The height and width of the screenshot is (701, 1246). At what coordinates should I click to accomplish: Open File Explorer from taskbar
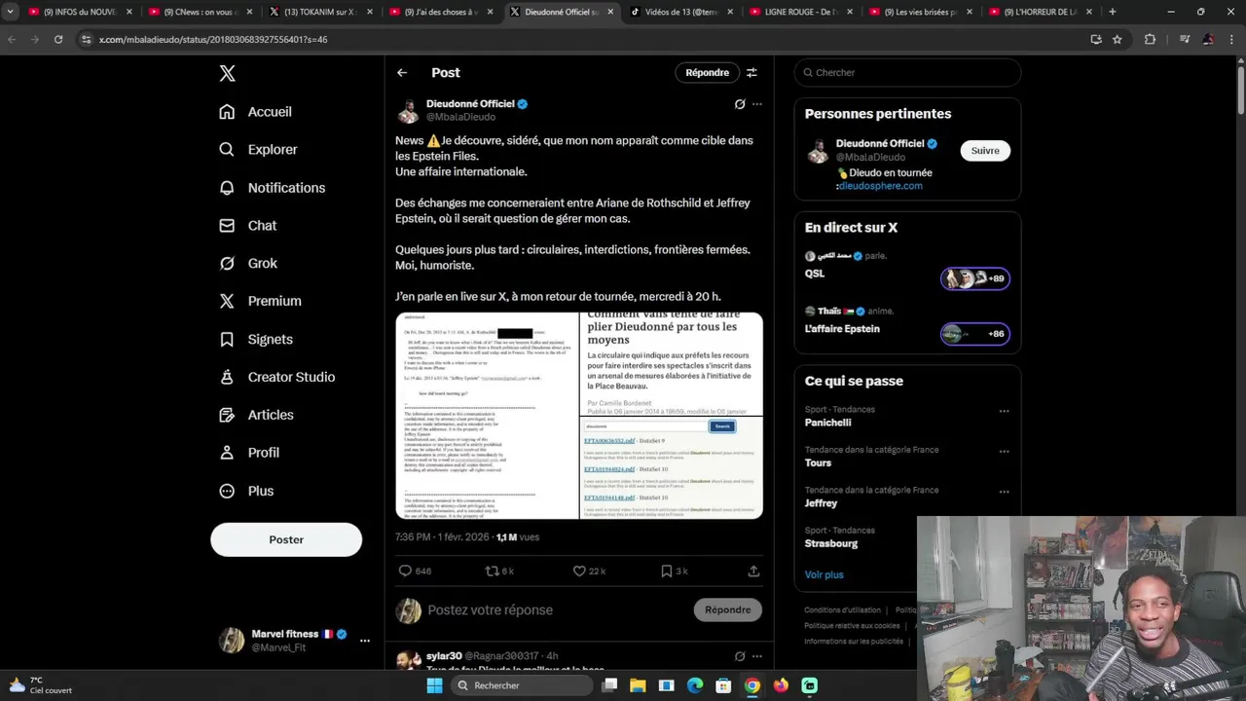(638, 685)
